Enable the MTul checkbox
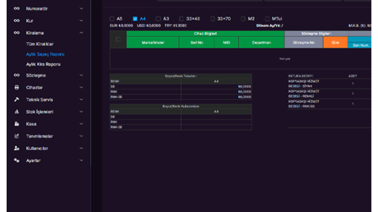This screenshot has height=212, width=378. click(x=267, y=18)
